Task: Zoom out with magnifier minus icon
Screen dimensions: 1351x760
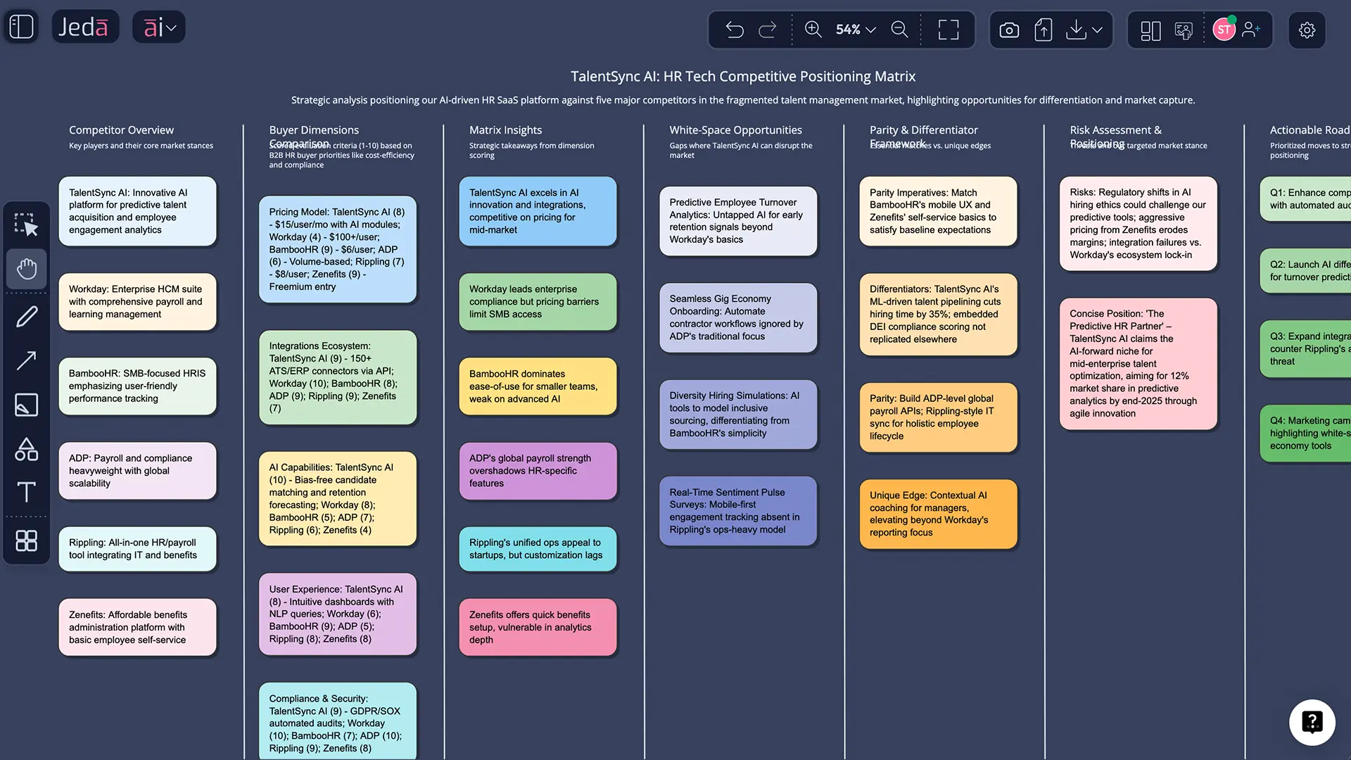Action: click(x=899, y=30)
